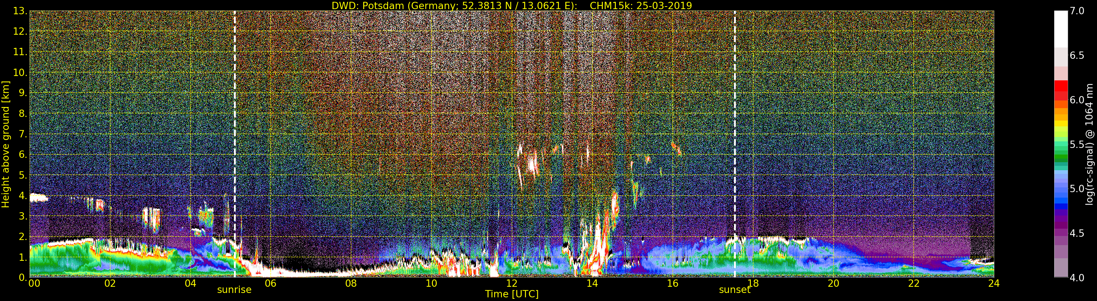Click the height-axis tick label '7.'
This screenshot has height=301, width=1097.
(23, 134)
